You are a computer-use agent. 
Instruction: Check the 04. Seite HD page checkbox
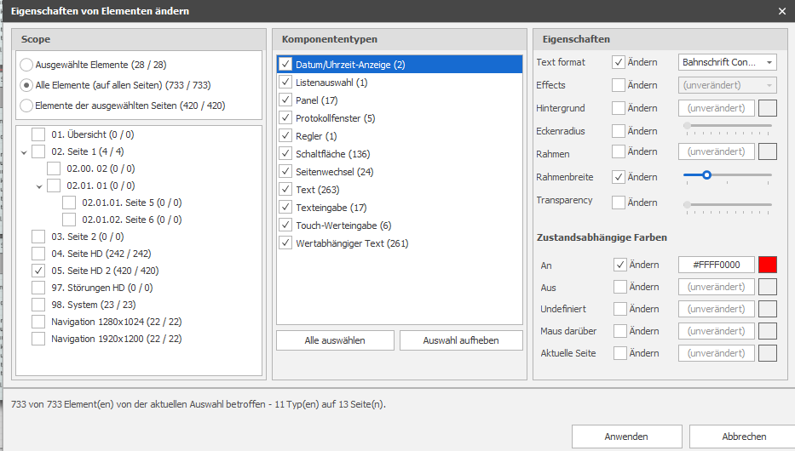point(38,254)
